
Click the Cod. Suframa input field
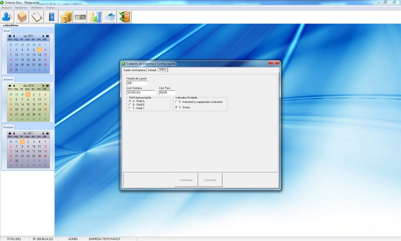[141, 93]
